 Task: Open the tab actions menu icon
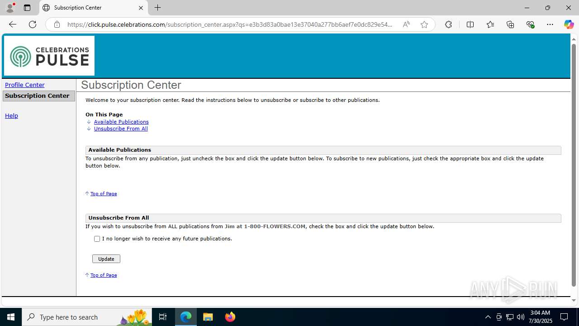coord(27,8)
